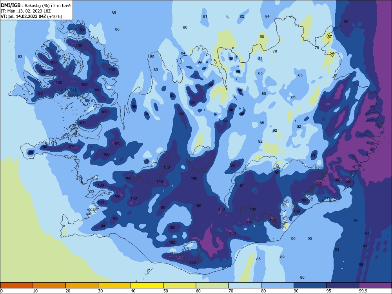Click the bright yellow 40–50 legend swatch
The height and width of the screenshot is (294, 392).
coord(147,285)
